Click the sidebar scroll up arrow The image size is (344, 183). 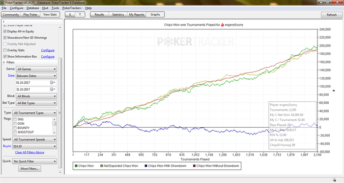[x=60, y=27]
